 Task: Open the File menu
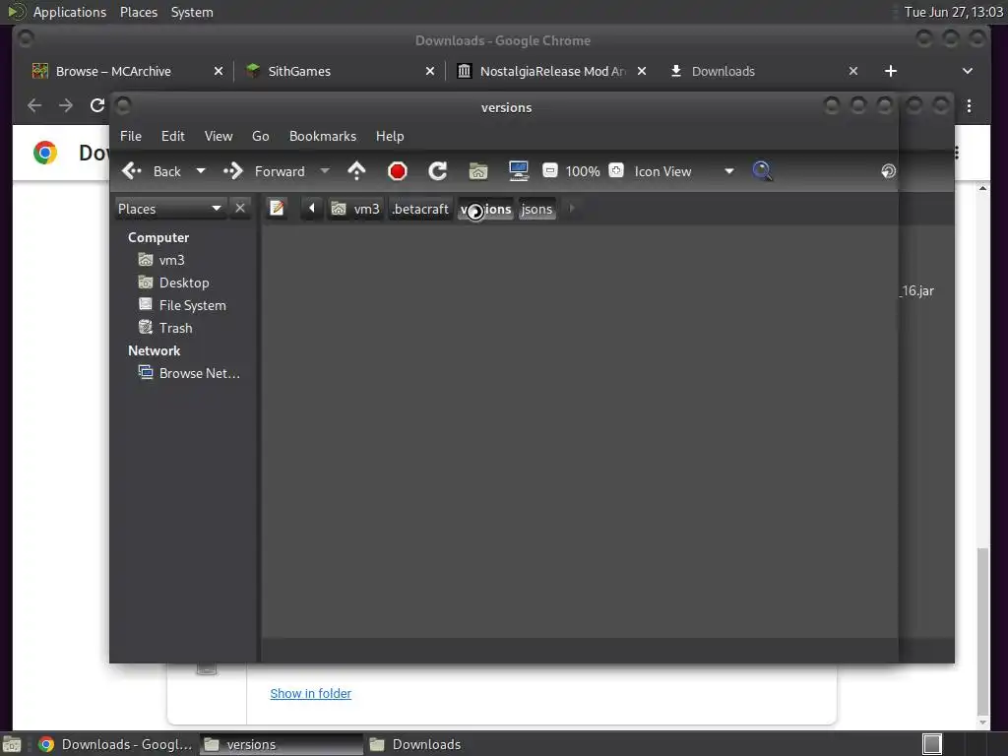[x=131, y=136]
